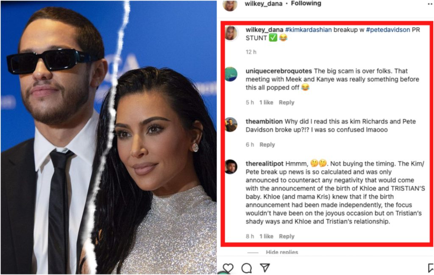This screenshot has width=434, height=275.
Task: Like the post with the heart icon
Action: pos(228,268)
